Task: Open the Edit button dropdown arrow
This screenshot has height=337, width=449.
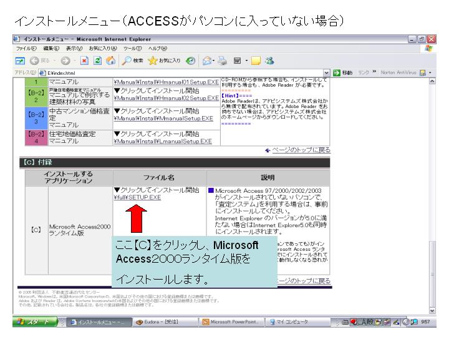Action: click(x=246, y=61)
